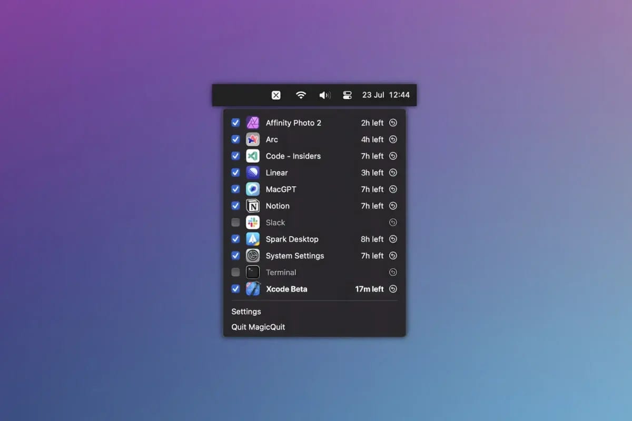The width and height of the screenshot is (632, 421).
Task: Click the 7h left time for Code - Insiders
Action: (x=372, y=156)
